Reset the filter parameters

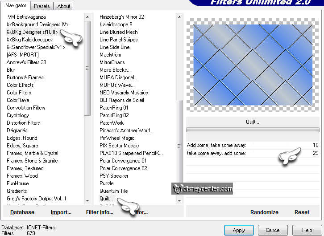point(302,212)
